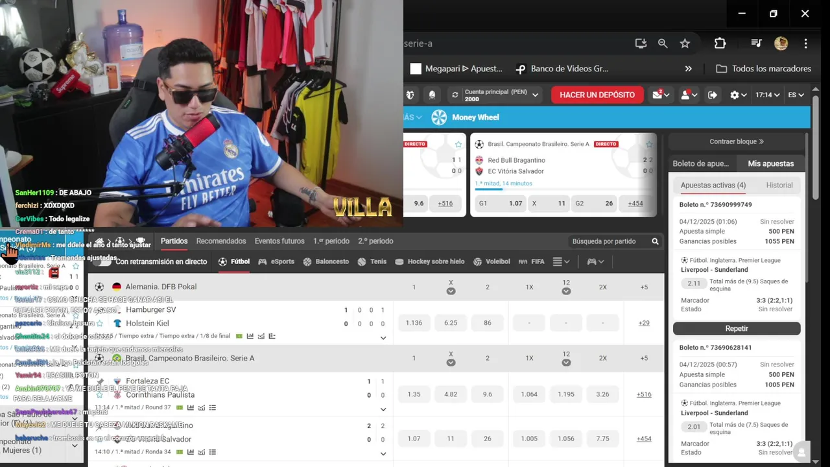Viewport: 830px width, 467px height.
Task: Open the Chrome profile avatar
Action: (x=781, y=43)
